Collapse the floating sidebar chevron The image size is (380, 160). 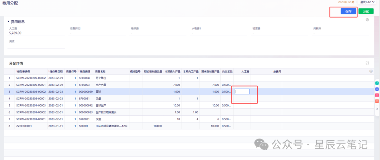(377, 109)
